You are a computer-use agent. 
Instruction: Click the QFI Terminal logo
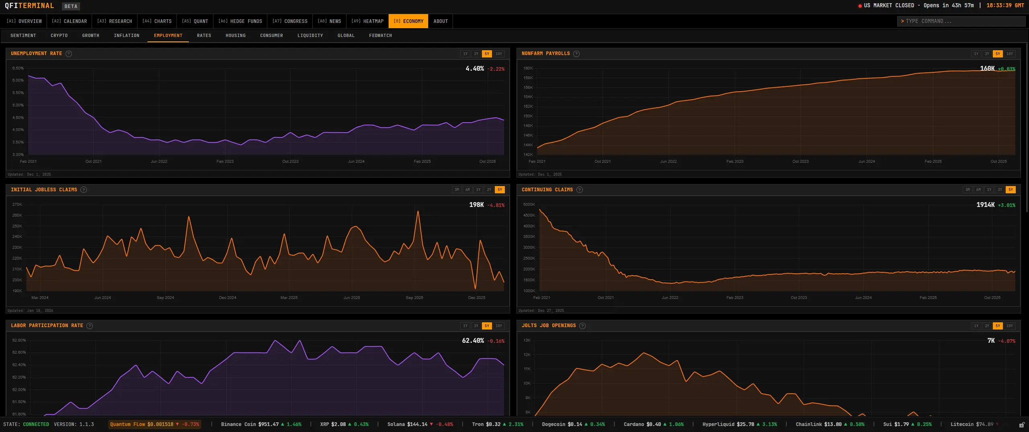tap(29, 6)
